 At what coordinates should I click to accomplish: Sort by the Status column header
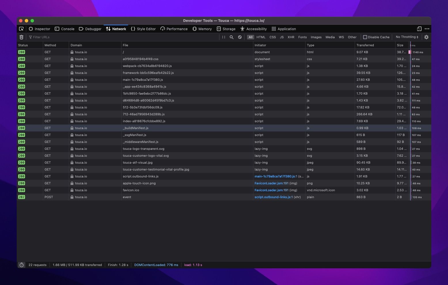(x=30, y=45)
